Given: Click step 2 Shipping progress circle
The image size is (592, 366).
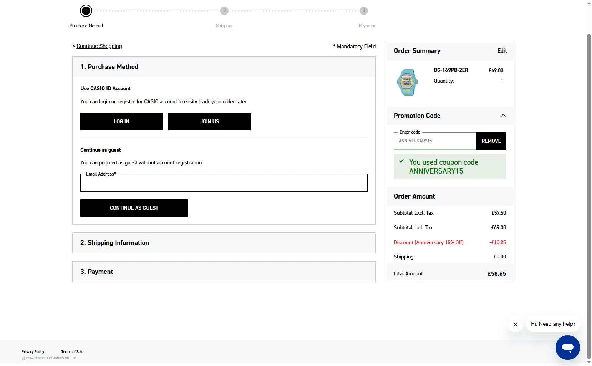Looking at the screenshot, I should click(224, 11).
